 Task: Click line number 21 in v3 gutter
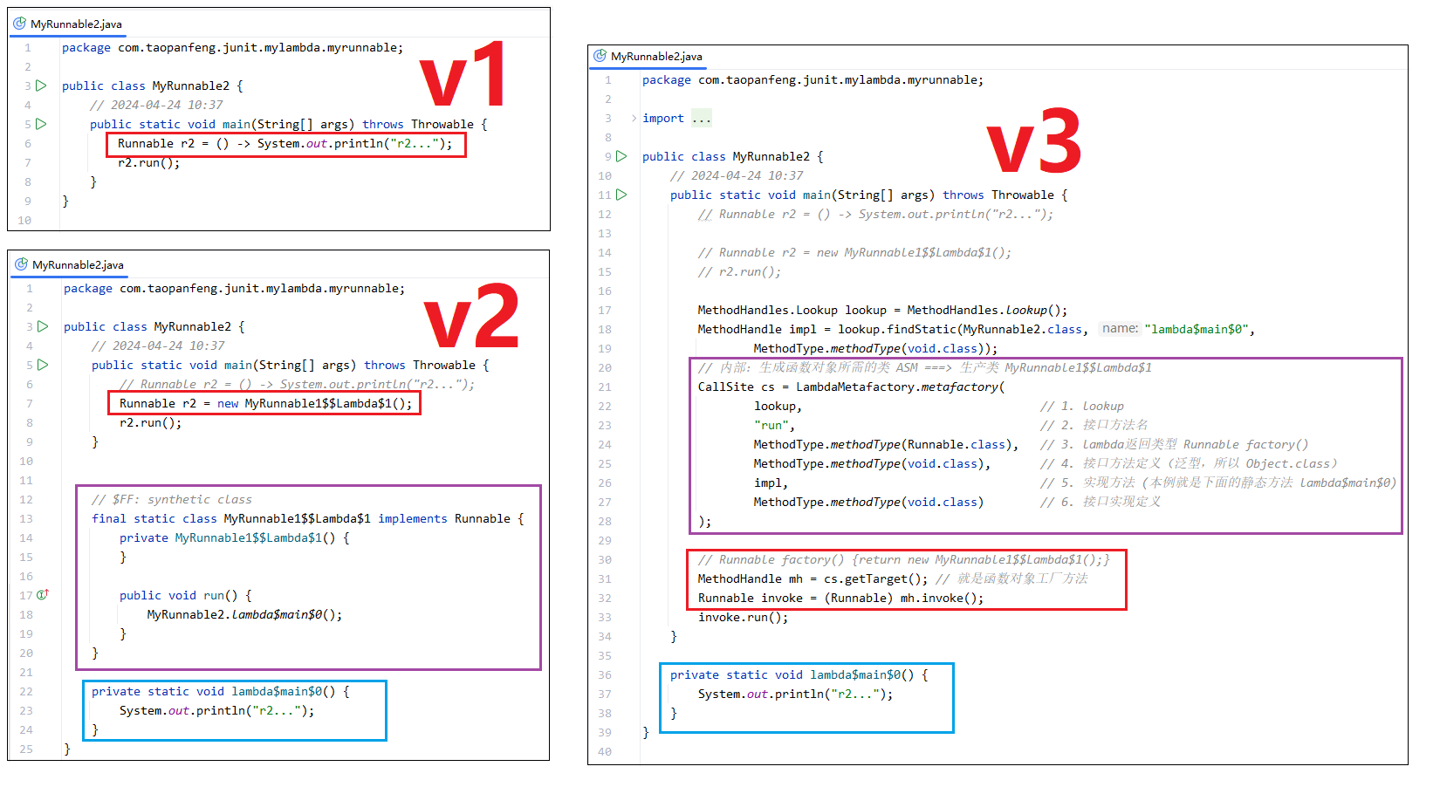click(605, 387)
